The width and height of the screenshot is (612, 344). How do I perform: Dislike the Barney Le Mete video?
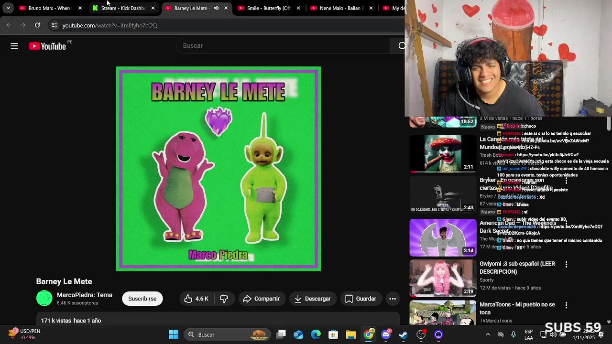[224, 299]
